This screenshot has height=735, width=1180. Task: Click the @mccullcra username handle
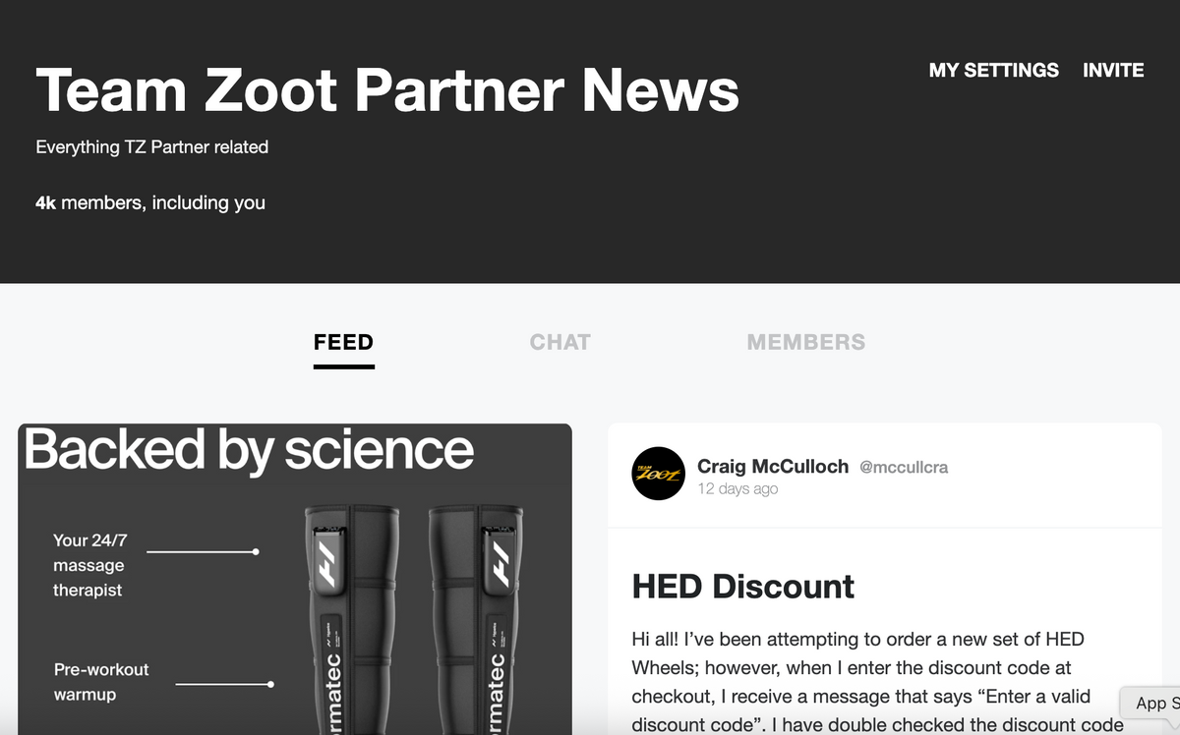tap(904, 468)
